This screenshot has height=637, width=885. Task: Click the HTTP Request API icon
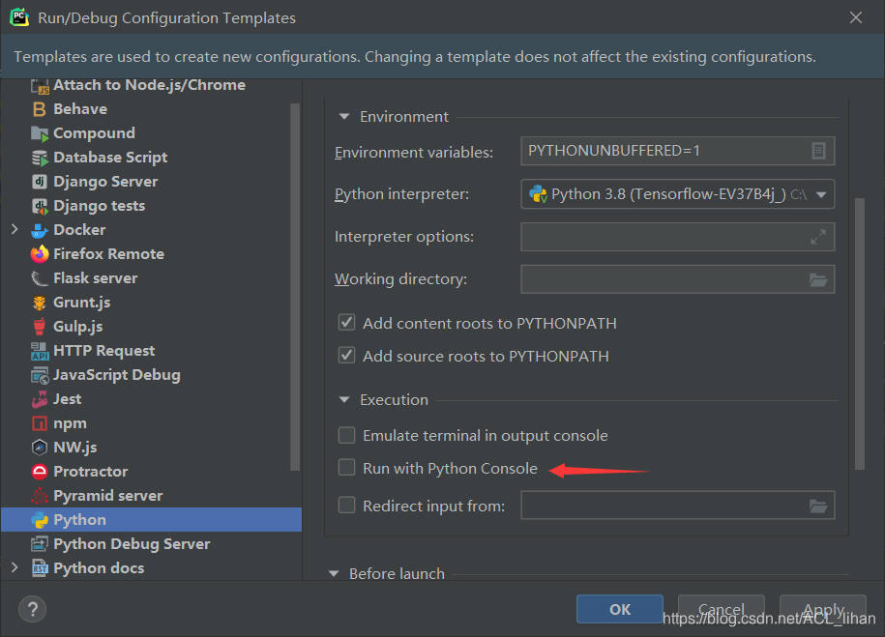click(40, 351)
